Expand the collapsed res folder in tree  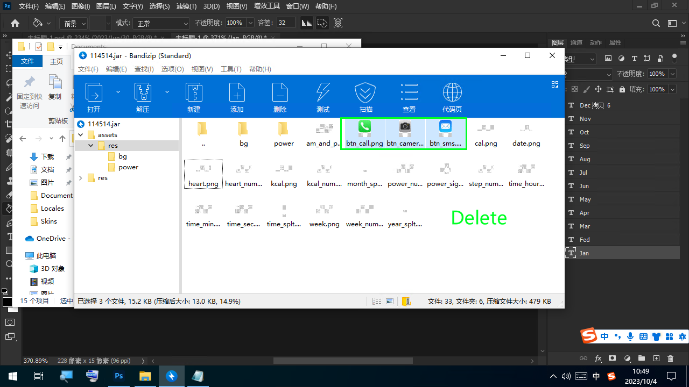(81, 178)
